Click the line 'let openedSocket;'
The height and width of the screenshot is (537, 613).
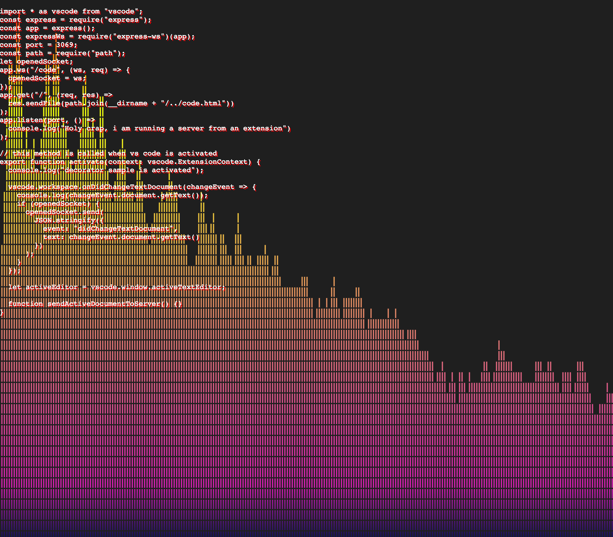(x=37, y=62)
